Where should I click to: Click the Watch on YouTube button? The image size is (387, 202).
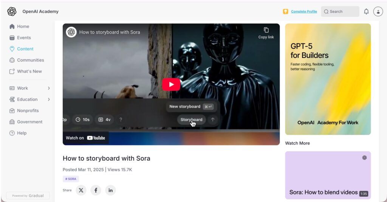pyautogui.click(x=85, y=138)
